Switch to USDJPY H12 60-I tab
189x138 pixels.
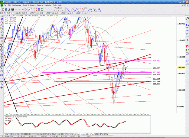(x=37, y=13)
